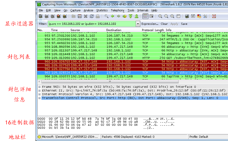Click the display filter input field
The image size is (228, 141).
[x=92, y=24]
